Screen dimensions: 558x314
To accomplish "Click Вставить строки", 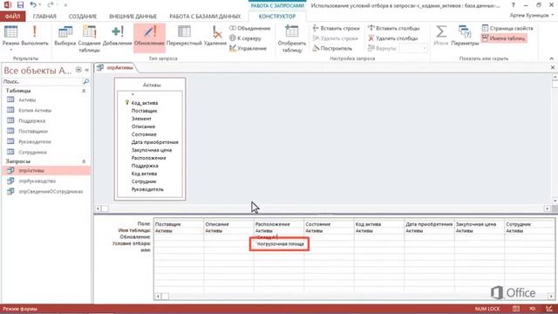I will point(337,28).
